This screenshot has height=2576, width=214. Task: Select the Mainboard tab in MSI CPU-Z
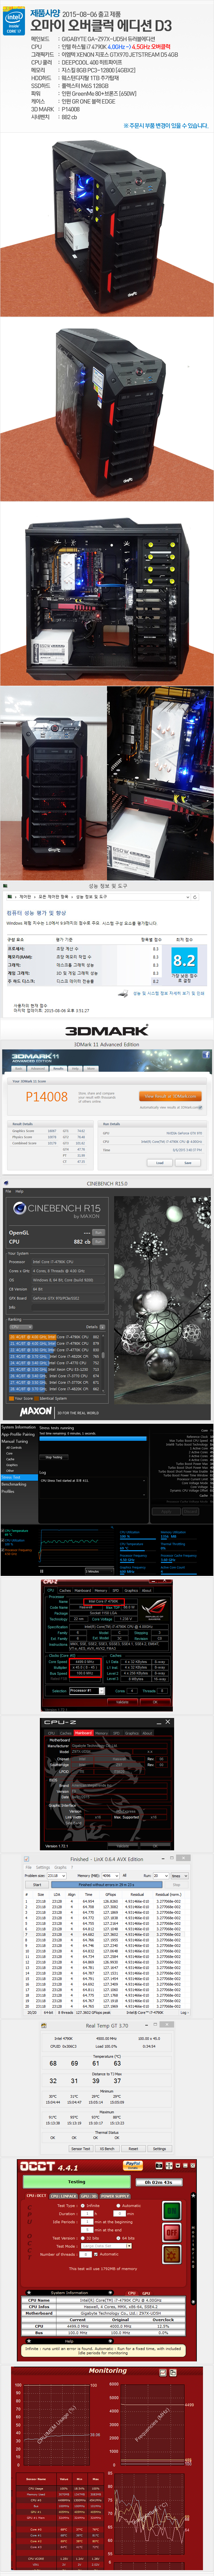[84, 1733]
